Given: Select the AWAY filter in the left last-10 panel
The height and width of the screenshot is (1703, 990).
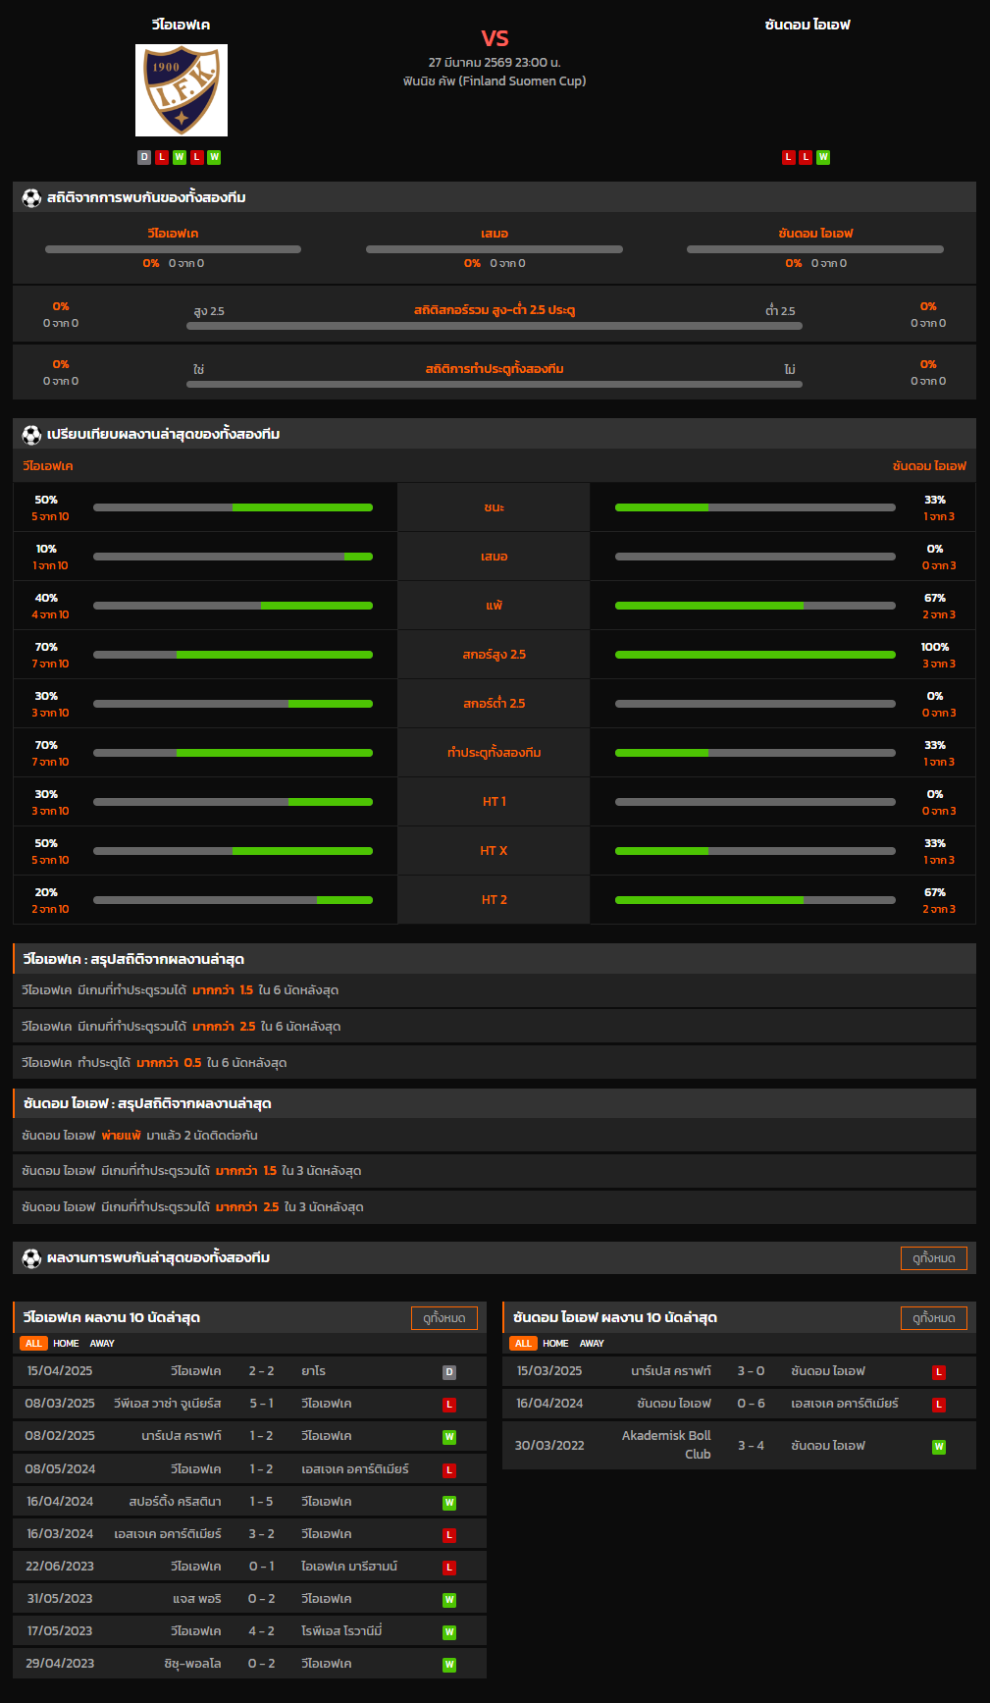Looking at the screenshot, I should (102, 1343).
